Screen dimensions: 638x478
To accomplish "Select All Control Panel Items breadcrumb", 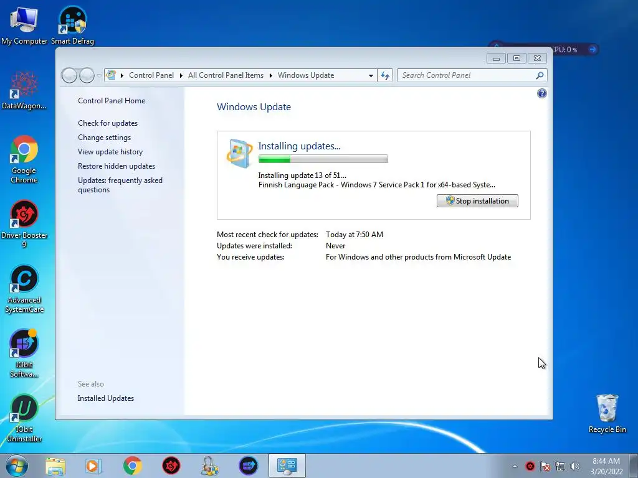I will tap(226, 75).
